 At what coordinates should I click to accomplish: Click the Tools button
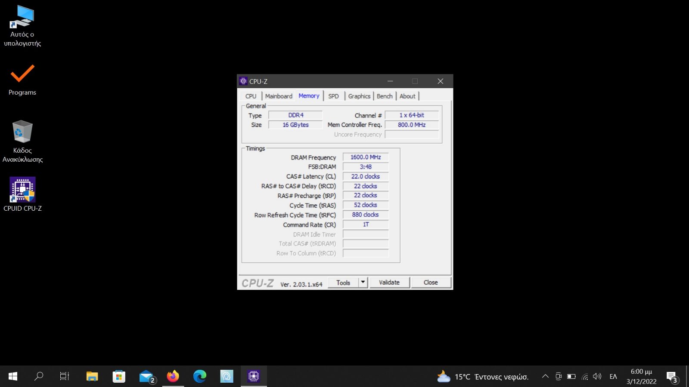tap(343, 283)
